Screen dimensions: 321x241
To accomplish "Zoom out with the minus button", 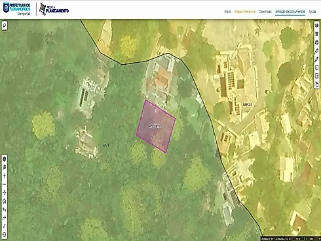I will pyautogui.click(x=5, y=184).
